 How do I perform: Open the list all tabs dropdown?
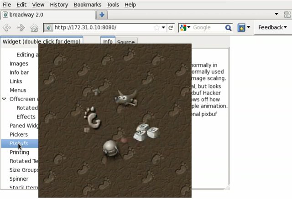(276, 14)
